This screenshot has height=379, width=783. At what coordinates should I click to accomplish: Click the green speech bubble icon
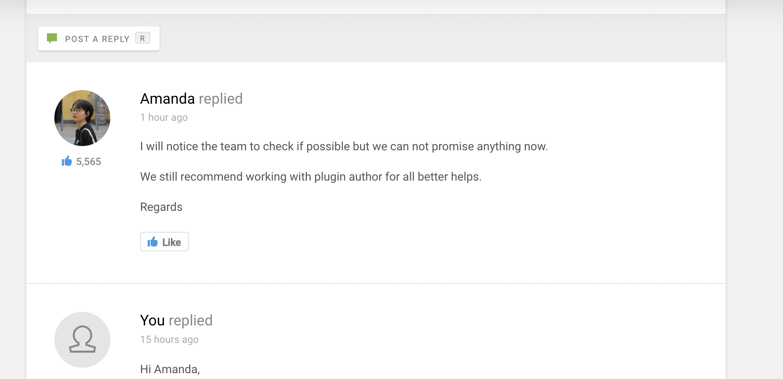52,38
